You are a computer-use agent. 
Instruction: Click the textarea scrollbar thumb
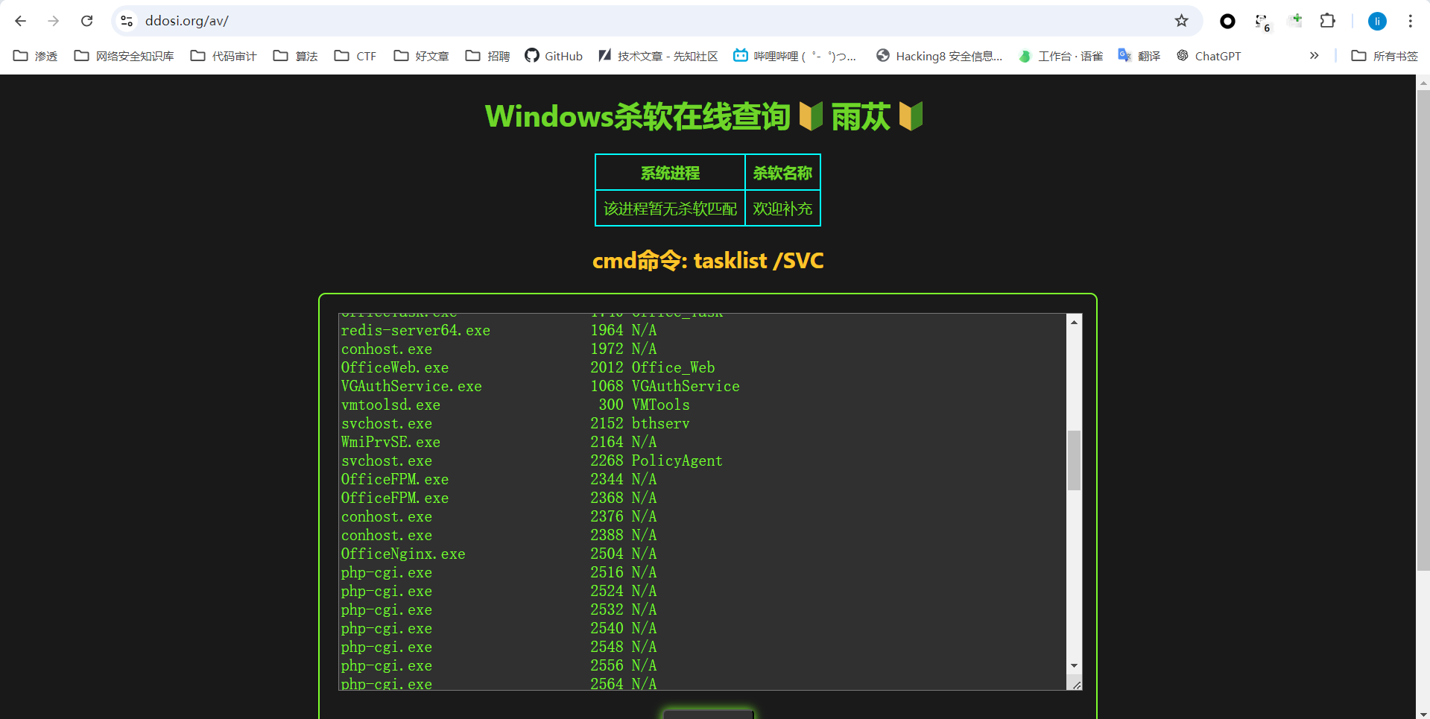point(1074,460)
